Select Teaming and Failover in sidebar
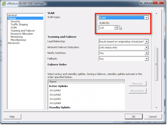The height and width of the screenshot is (125, 167). (23, 31)
